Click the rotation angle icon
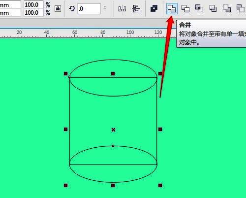This screenshot has width=246, height=198. 72,8
